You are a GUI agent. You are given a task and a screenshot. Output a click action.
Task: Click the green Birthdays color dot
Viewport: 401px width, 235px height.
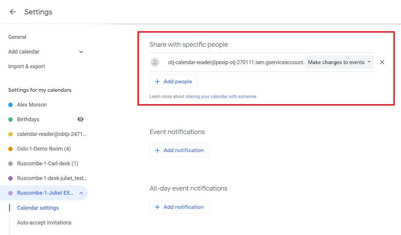coord(11,119)
